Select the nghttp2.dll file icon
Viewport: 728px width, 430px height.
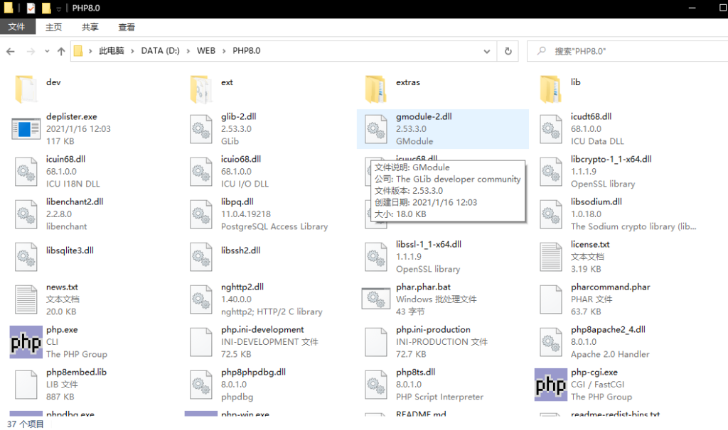(201, 299)
